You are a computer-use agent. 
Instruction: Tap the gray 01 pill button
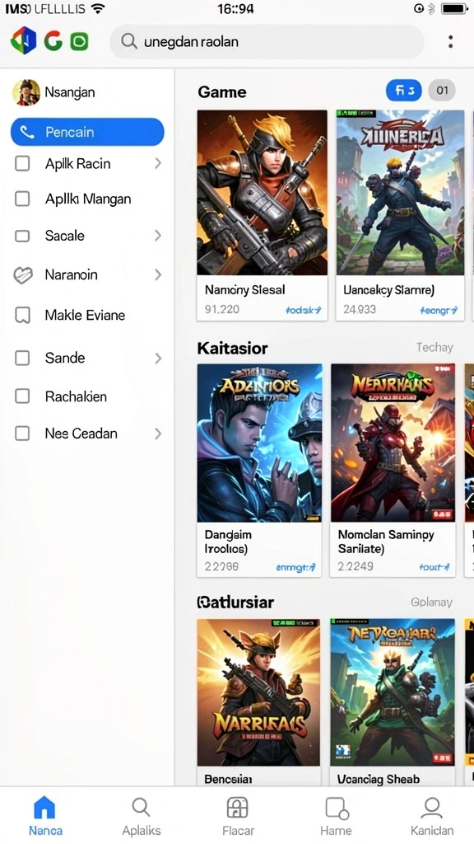442,91
